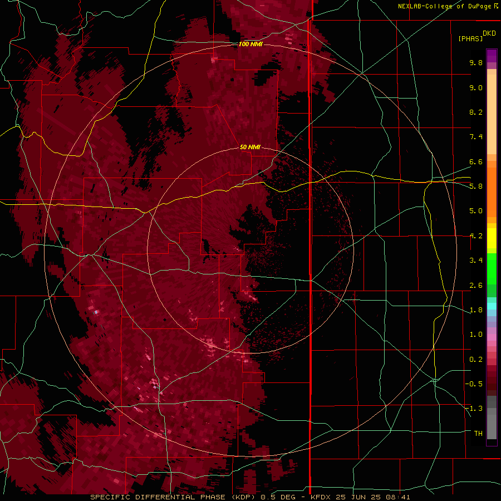The image size is (501, 501).
Task: Click the TH threshold label
Action: (478, 434)
